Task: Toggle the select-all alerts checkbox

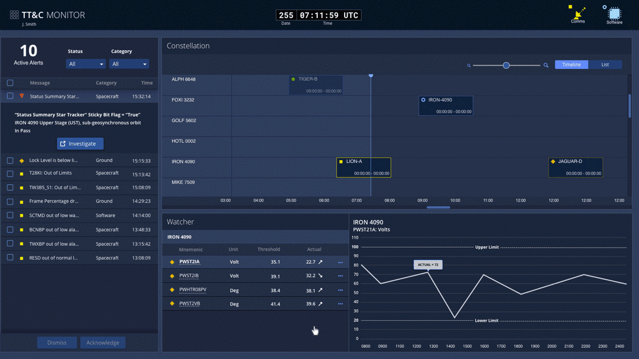Action: [10, 83]
